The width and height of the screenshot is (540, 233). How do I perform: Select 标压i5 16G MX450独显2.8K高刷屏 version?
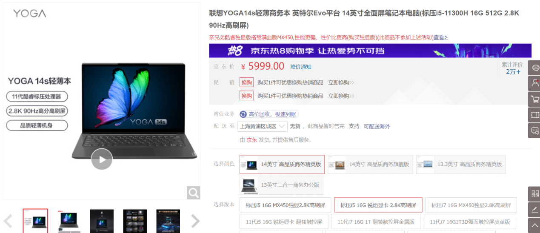click(x=286, y=205)
